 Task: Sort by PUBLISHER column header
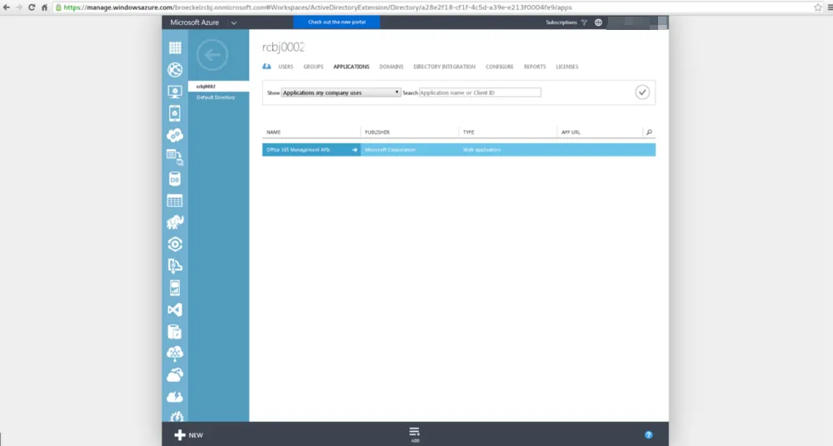click(377, 132)
